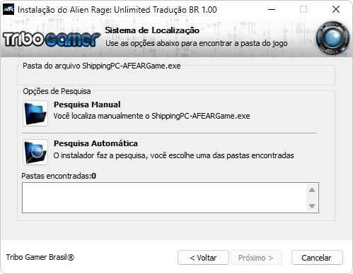The width and height of the screenshot is (353, 274).
Task: Click the Opções de Pesquisa group label
Action: point(57,91)
